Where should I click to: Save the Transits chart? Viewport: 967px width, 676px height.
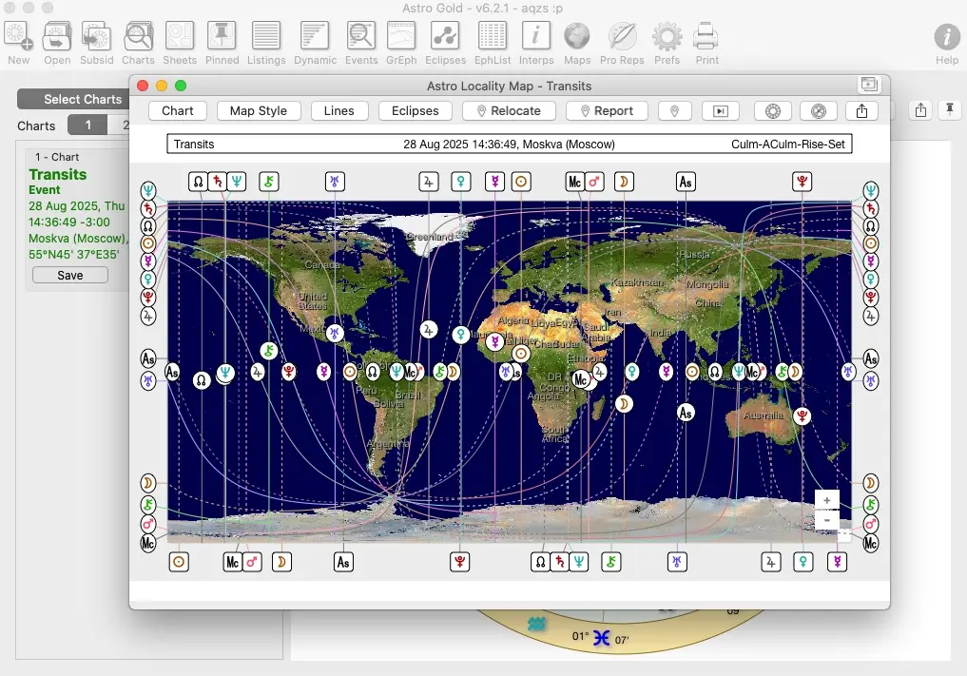point(70,275)
